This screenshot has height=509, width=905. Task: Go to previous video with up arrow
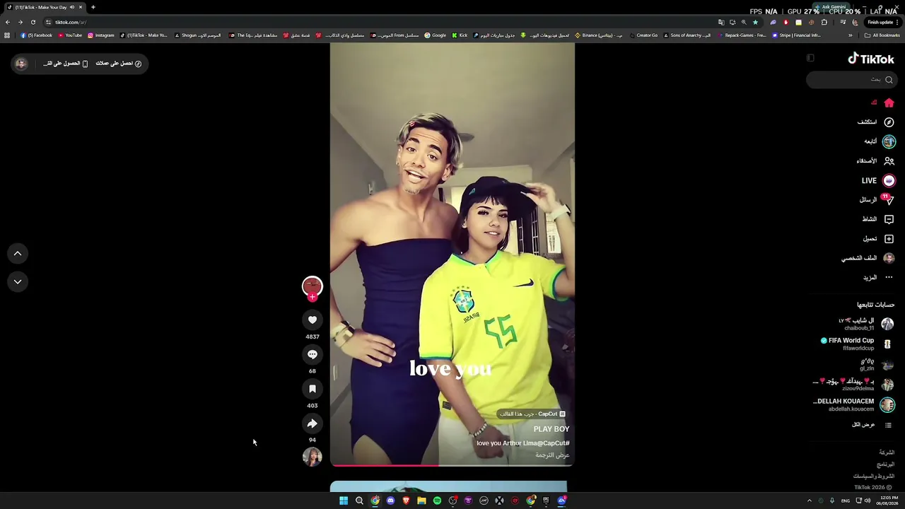click(x=18, y=253)
